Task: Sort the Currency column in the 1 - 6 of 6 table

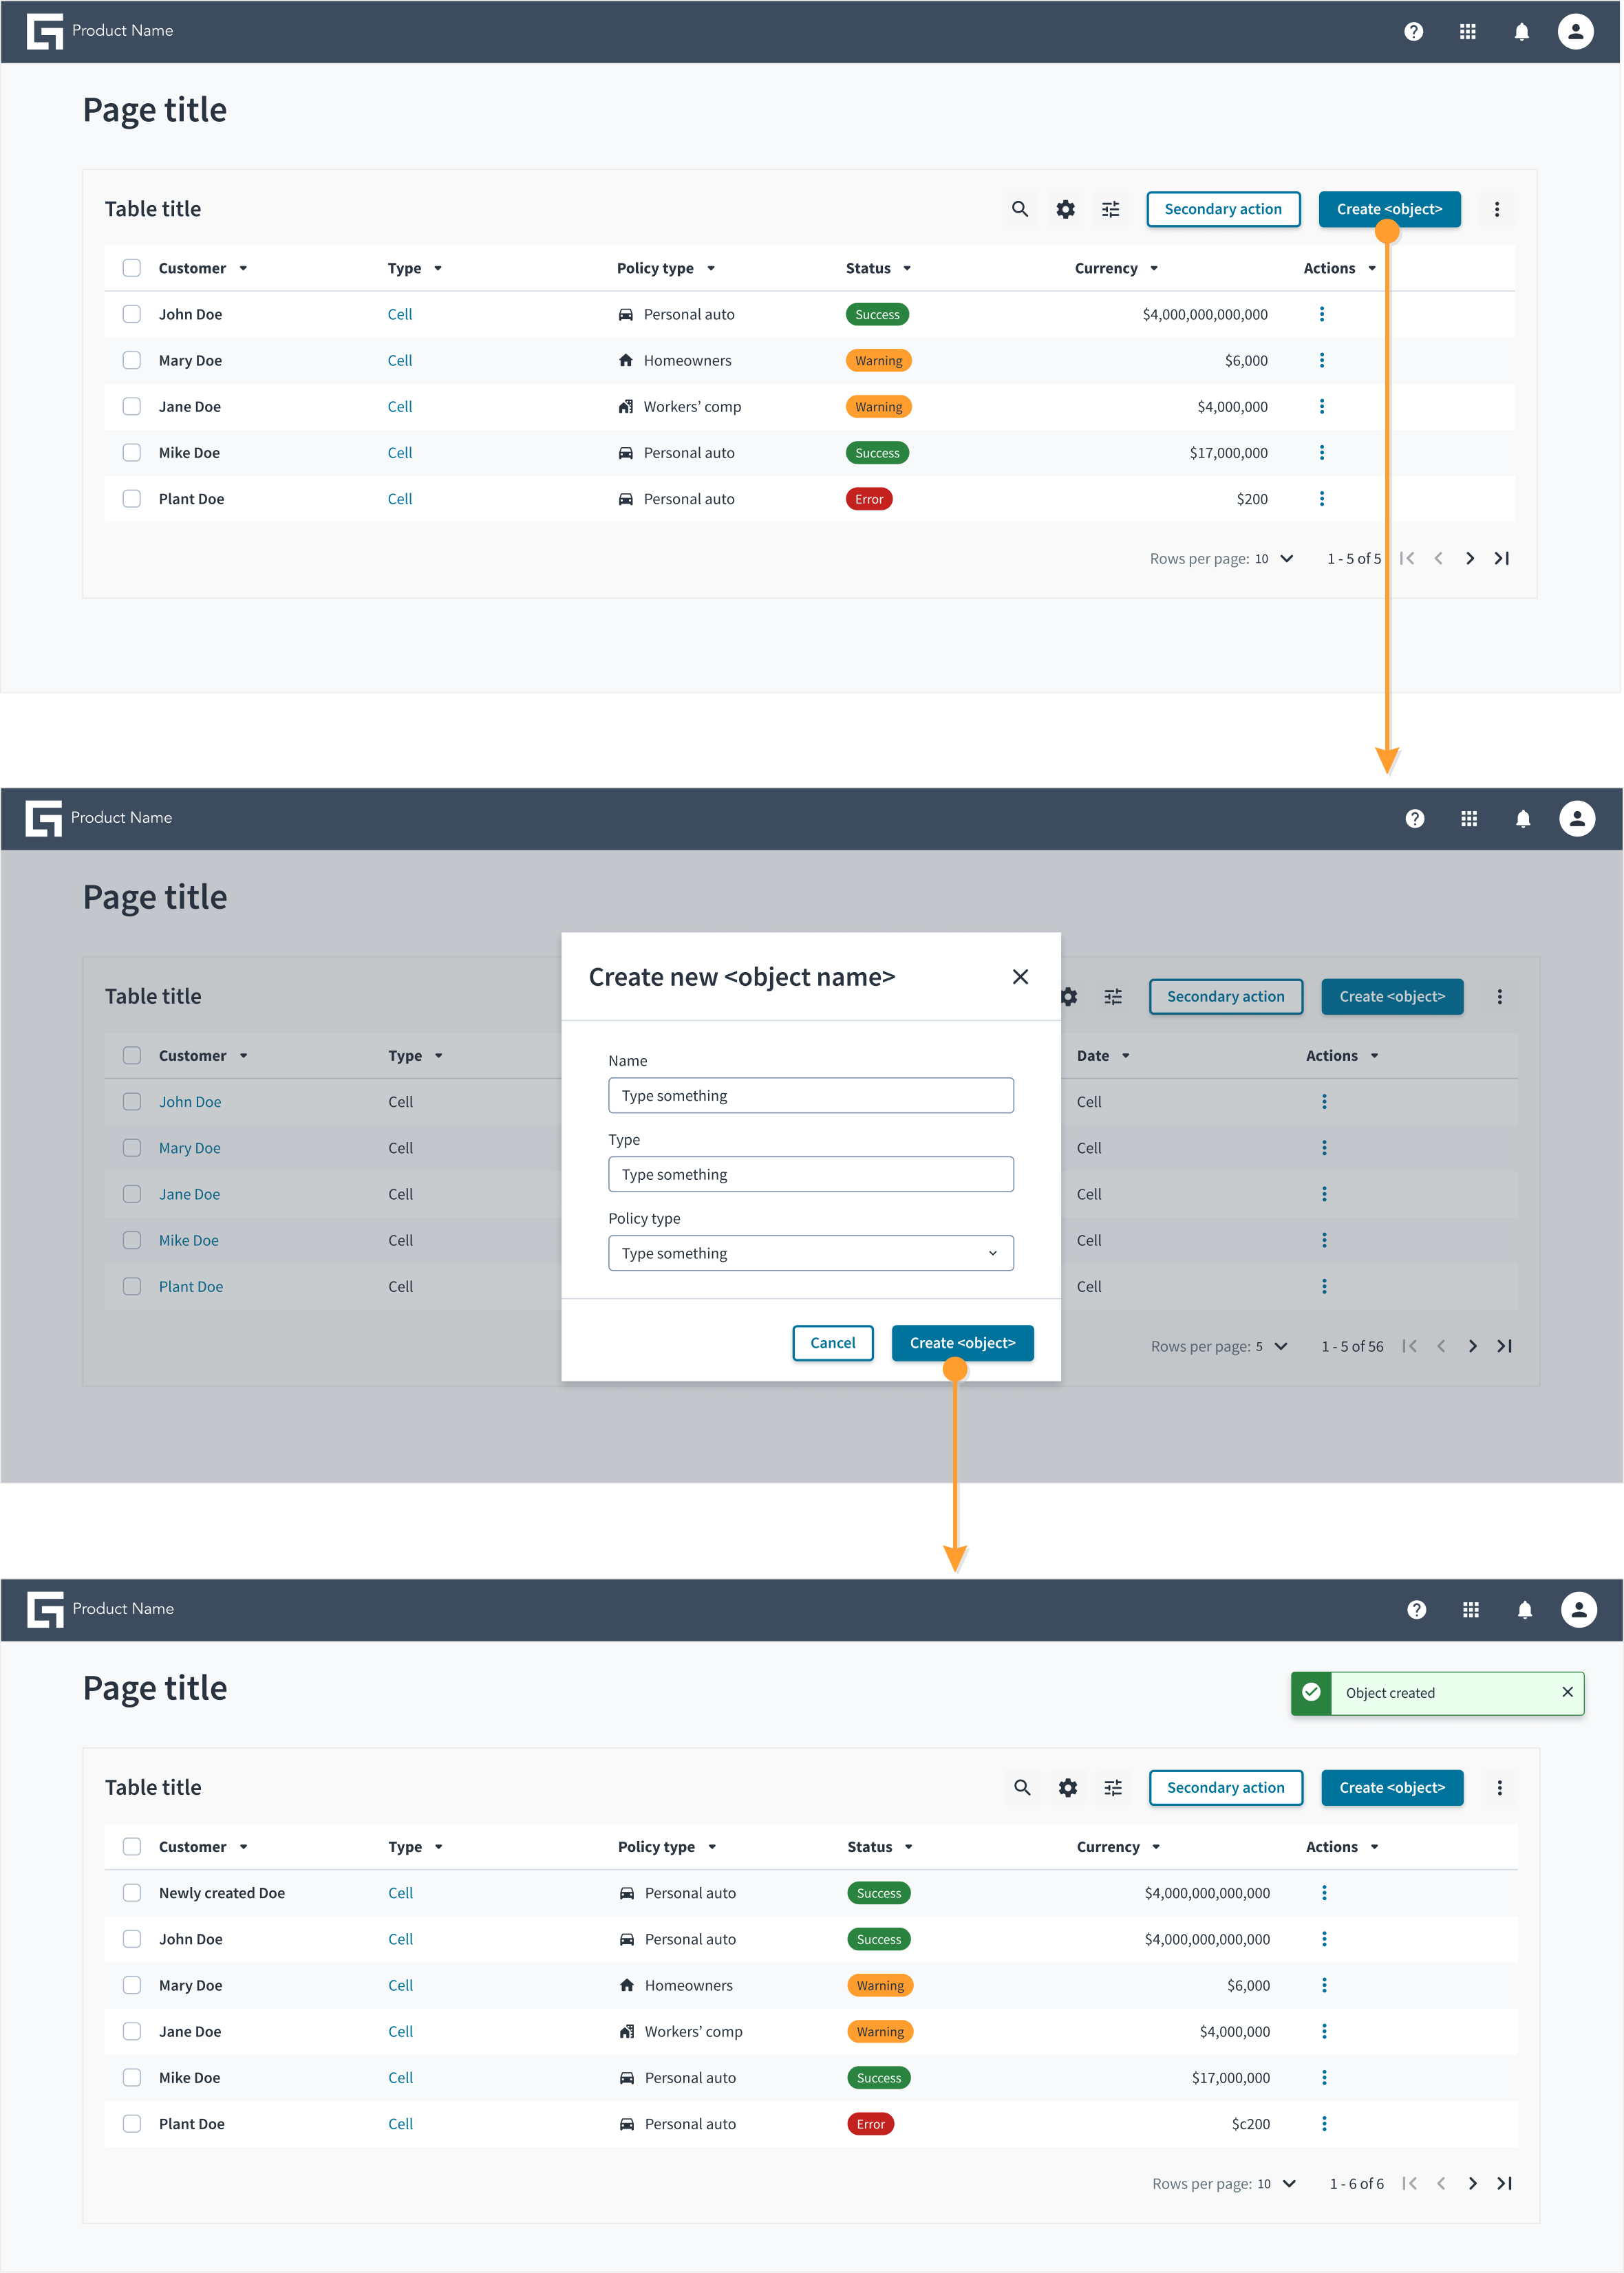Action: pos(1118,1847)
